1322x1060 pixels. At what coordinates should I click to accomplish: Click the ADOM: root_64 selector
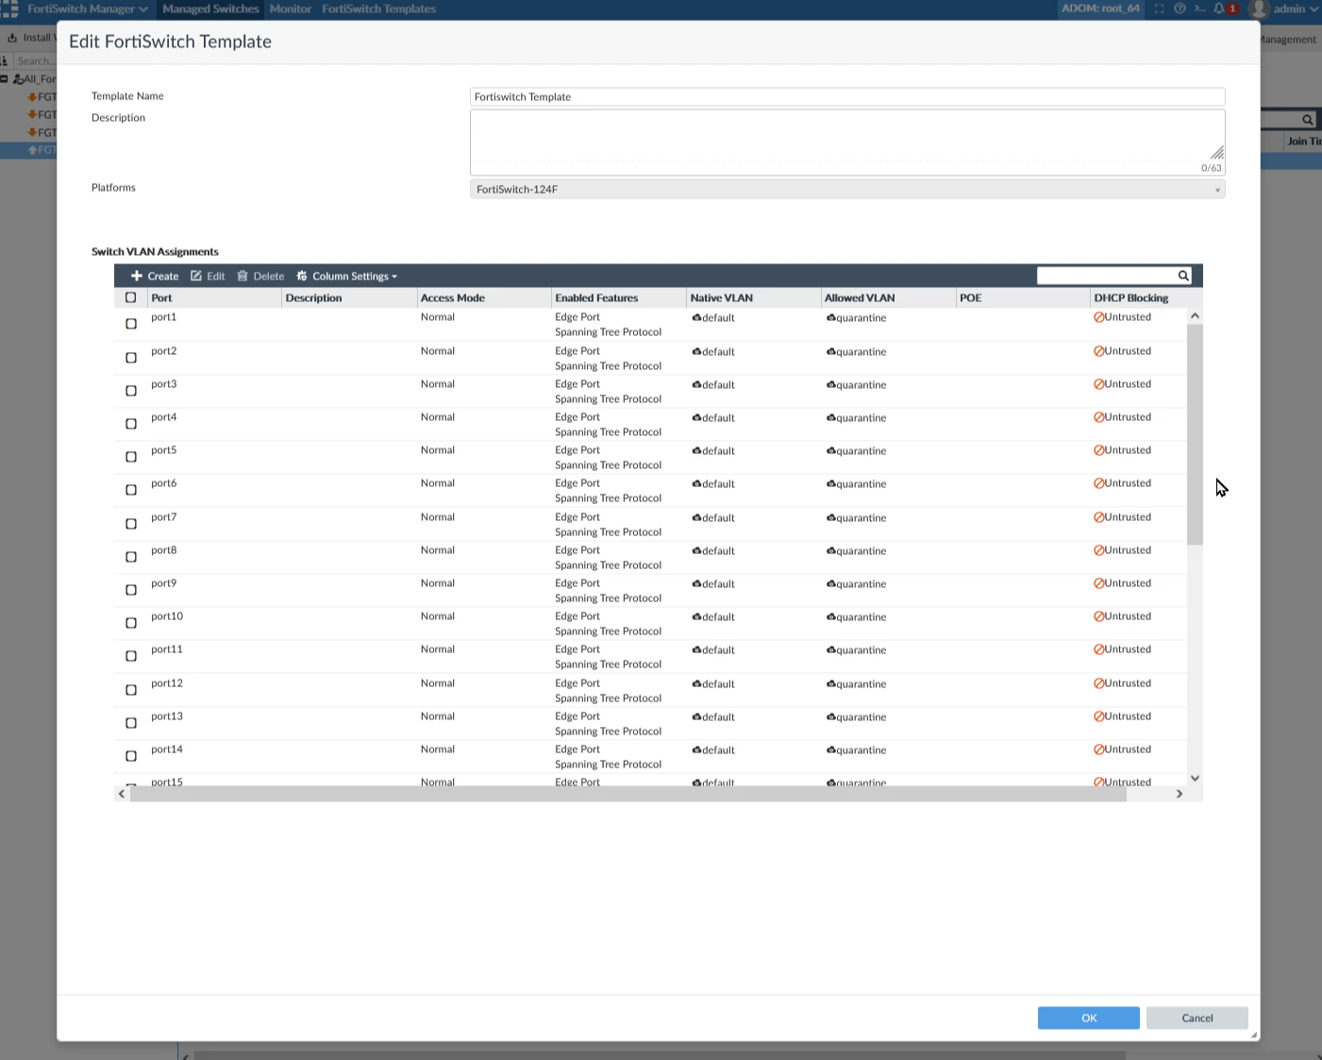pyautogui.click(x=1100, y=8)
